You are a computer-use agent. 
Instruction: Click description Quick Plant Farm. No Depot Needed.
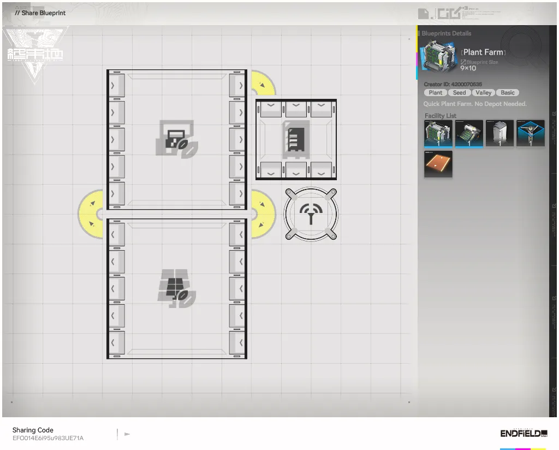pos(475,104)
